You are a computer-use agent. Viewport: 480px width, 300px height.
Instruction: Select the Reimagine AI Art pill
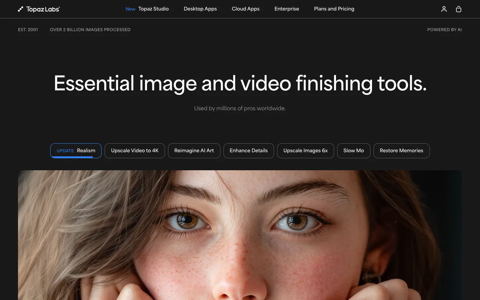pyautogui.click(x=194, y=150)
